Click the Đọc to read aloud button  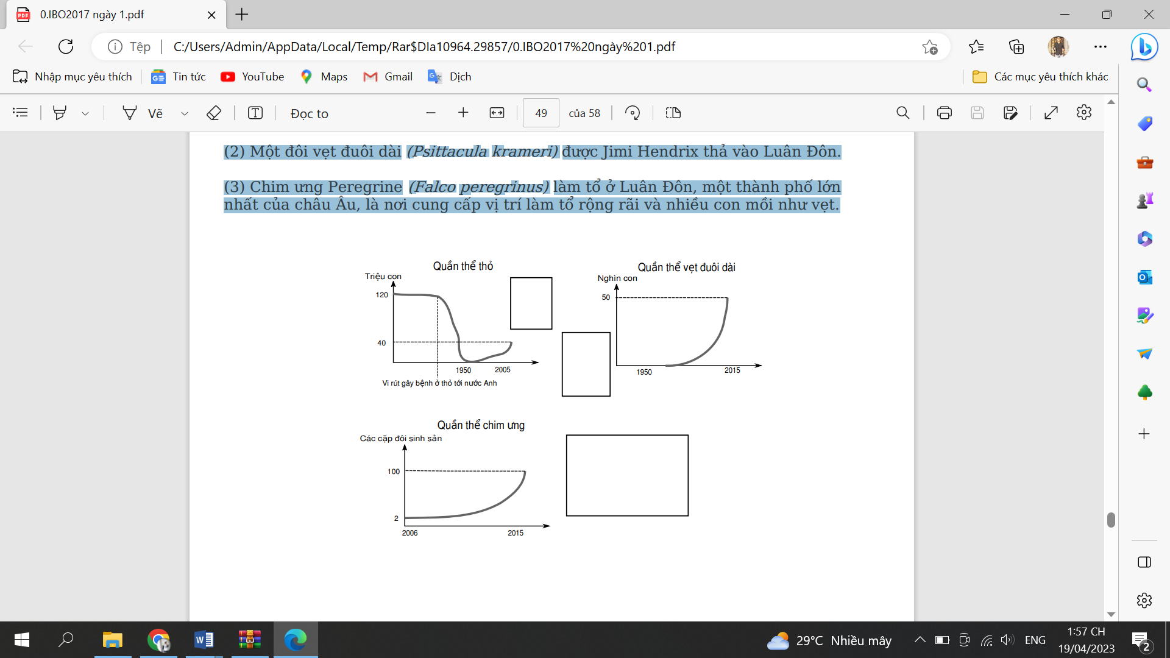click(309, 113)
